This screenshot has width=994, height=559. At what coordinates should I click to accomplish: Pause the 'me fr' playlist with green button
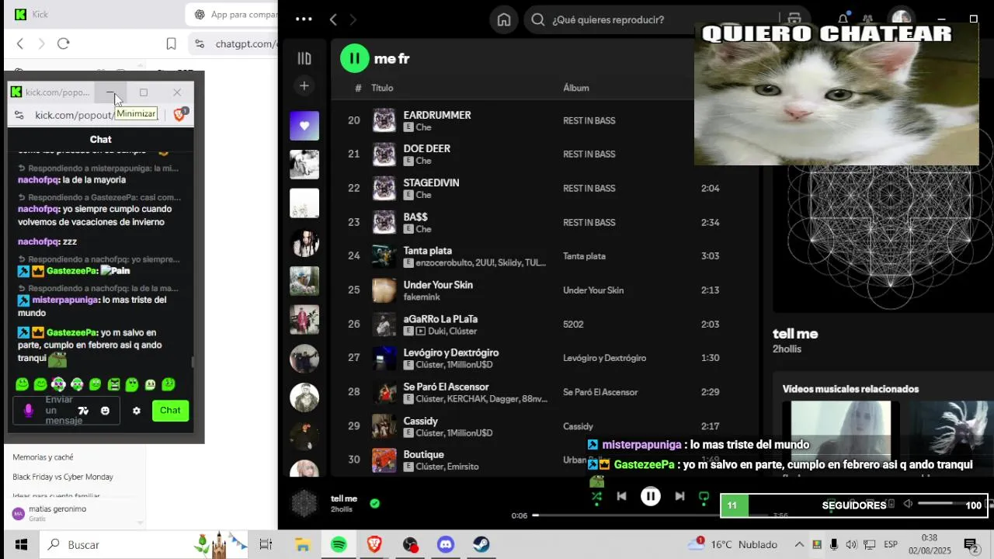pyautogui.click(x=355, y=58)
